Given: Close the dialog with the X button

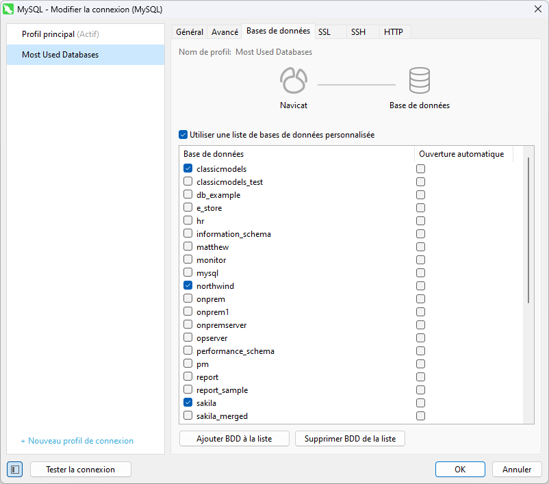Looking at the screenshot, I should point(538,9).
